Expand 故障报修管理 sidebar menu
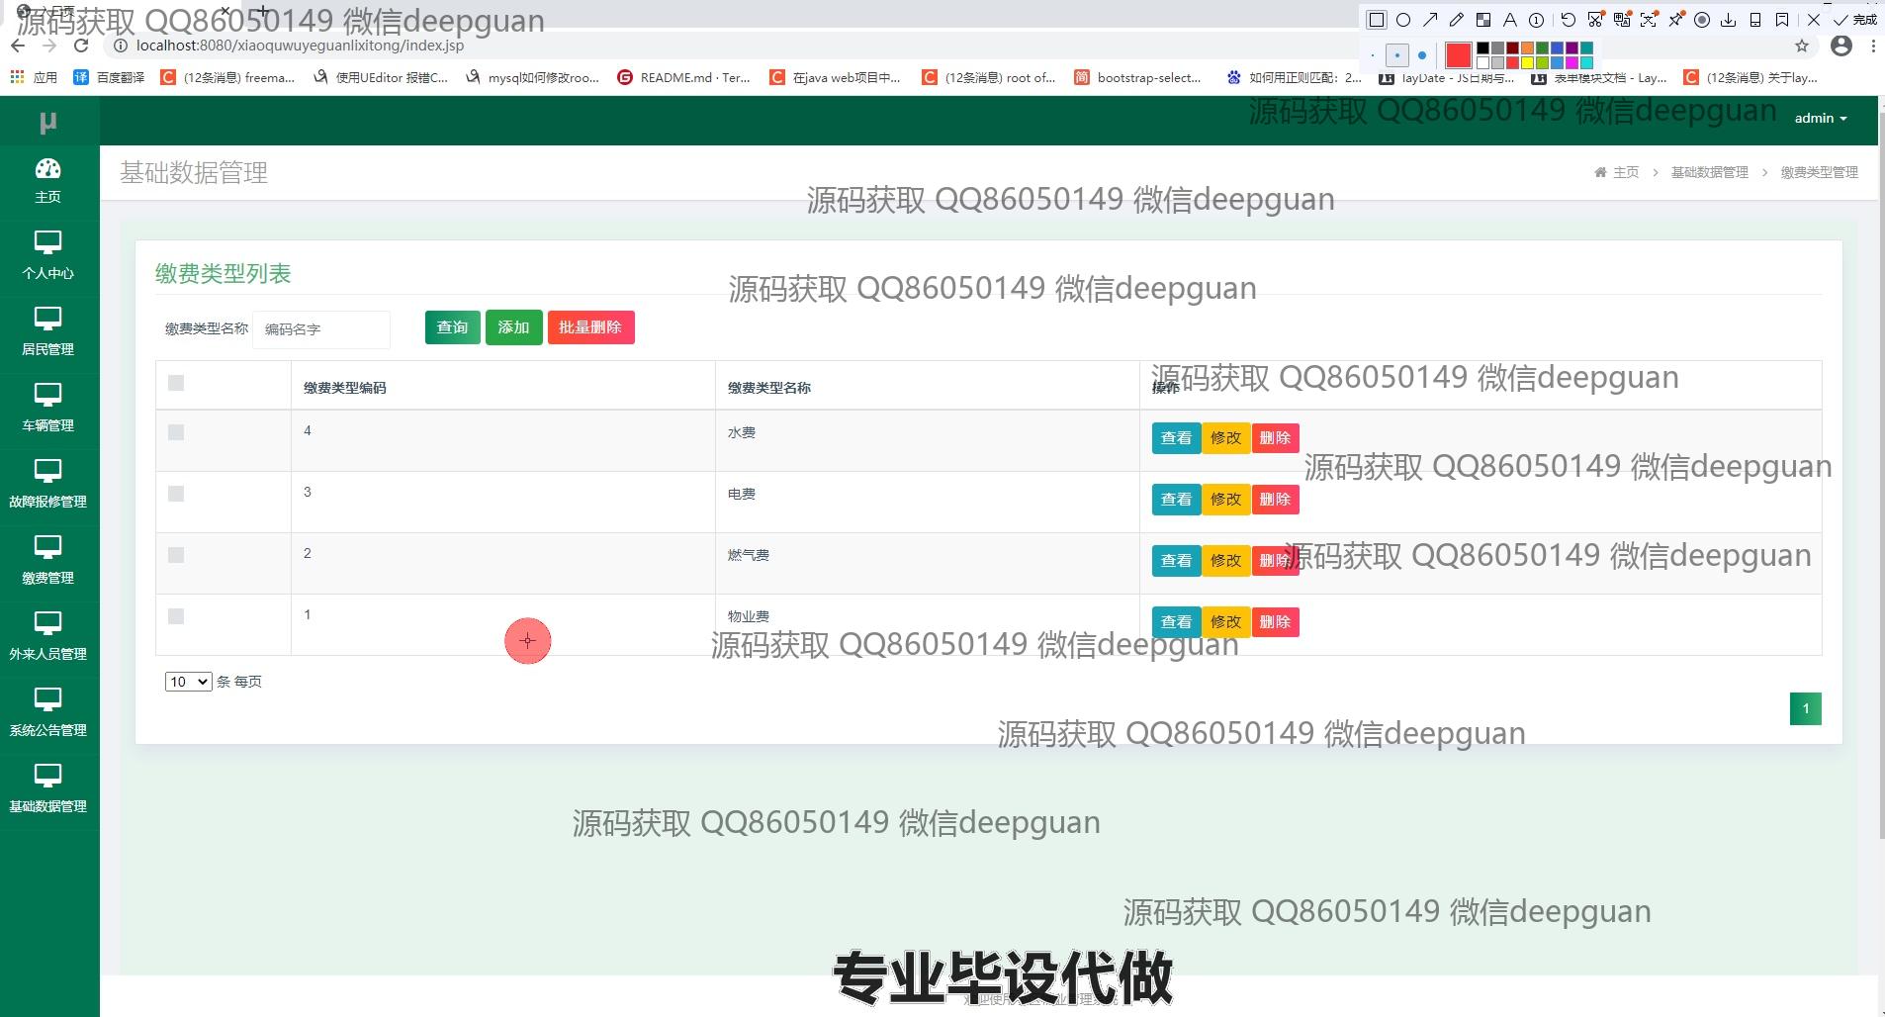Viewport: 1885px width, 1017px height. coord(47,486)
